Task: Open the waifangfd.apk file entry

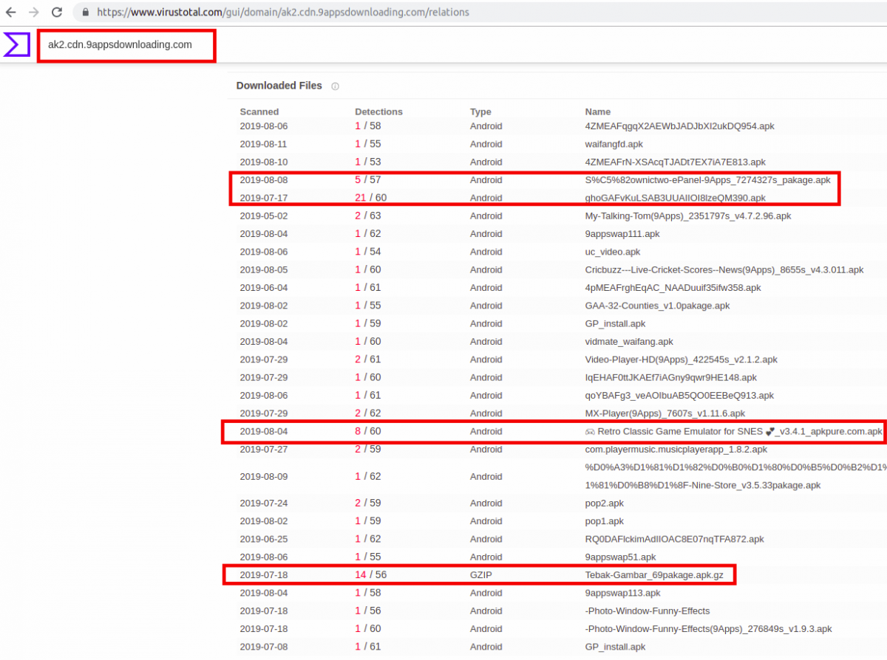Action: 614,144
